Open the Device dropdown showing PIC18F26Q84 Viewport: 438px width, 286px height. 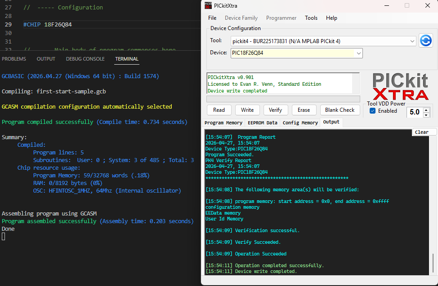pos(358,53)
